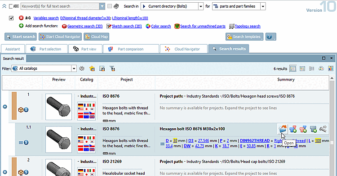Click the filter settings gear icon
Screen dimensions: 337x176
tap(82, 68)
